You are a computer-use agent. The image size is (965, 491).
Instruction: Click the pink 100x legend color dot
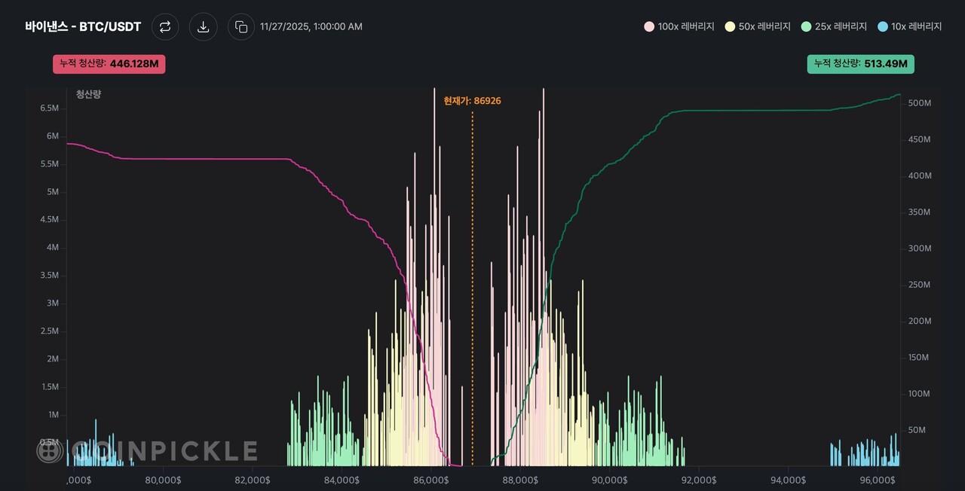point(649,26)
